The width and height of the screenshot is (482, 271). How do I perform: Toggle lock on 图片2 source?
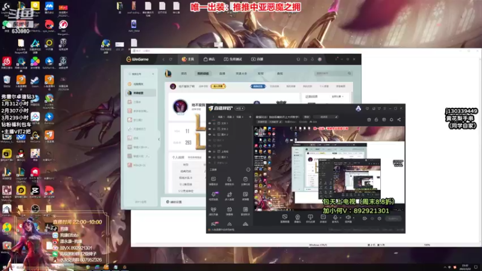point(214,134)
